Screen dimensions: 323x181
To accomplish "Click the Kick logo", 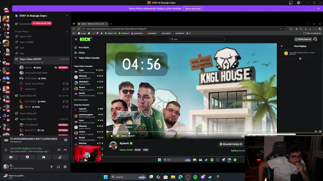I will [86, 39].
